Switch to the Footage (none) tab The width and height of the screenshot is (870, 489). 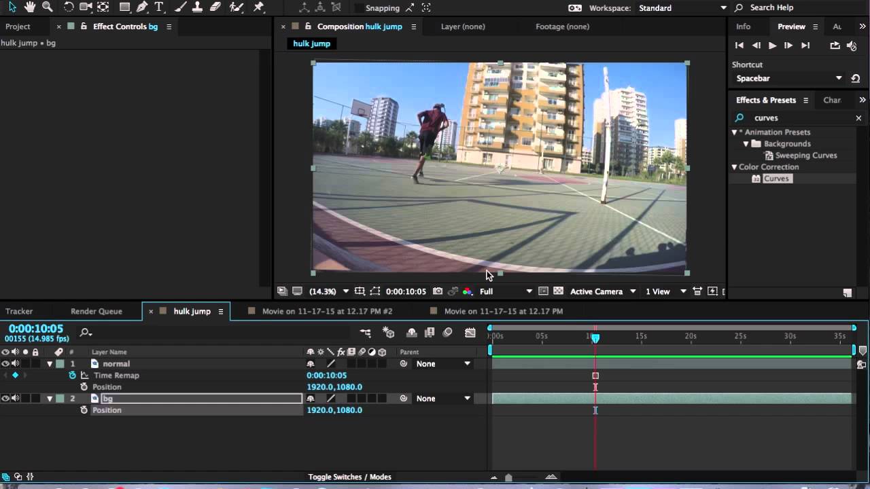(562, 26)
